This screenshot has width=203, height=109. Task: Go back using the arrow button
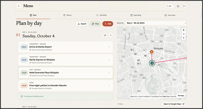point(19,6)
